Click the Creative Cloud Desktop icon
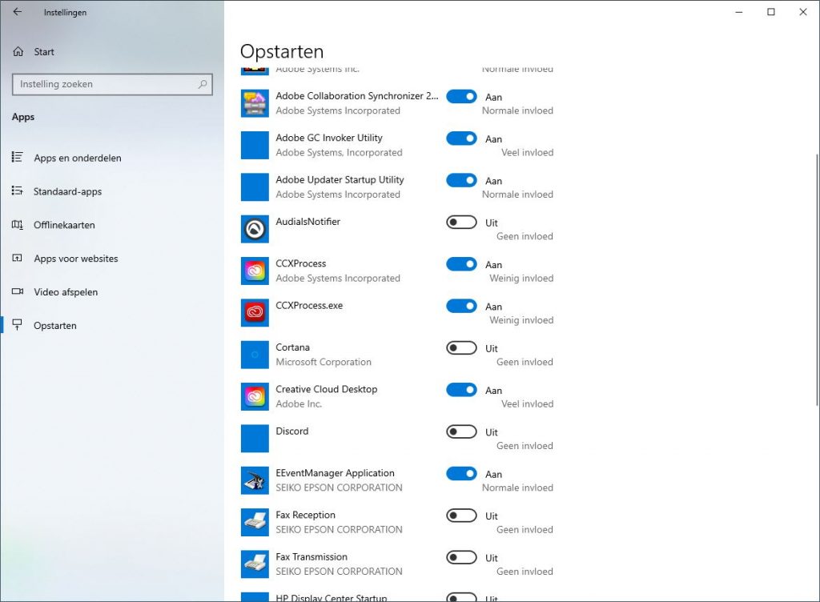Image resolution: width=820 pixels, height=602 pixels. pyautogui.click(x=255, y=395)
